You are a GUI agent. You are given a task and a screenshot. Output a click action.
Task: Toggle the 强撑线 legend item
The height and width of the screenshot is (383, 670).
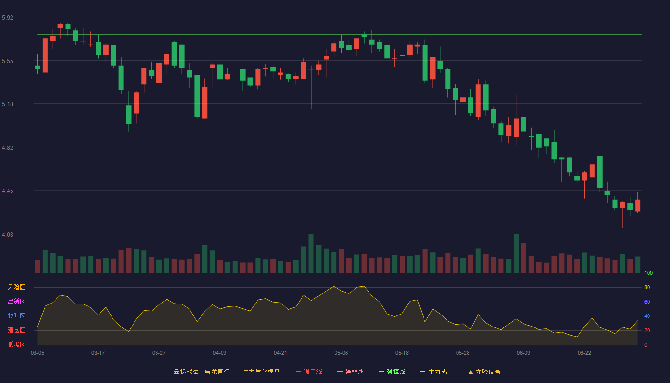[x=392, y=372]
